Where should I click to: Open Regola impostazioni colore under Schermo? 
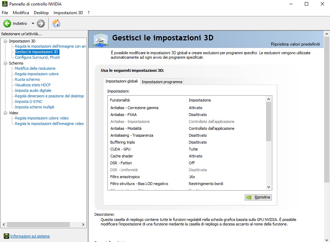pos(37,74)
